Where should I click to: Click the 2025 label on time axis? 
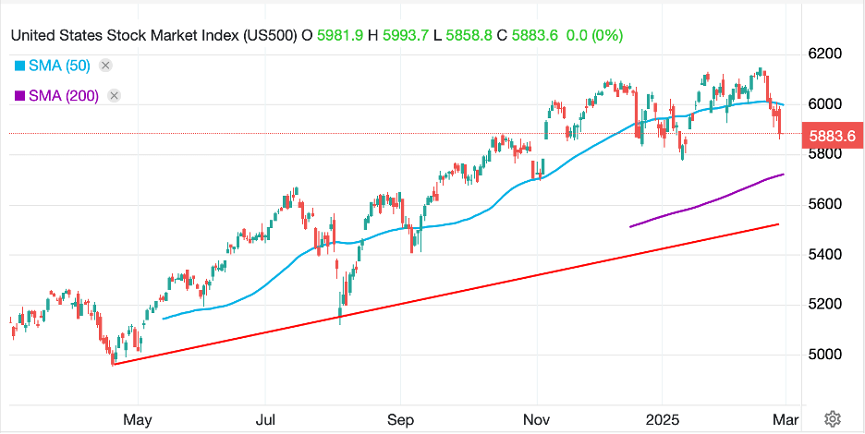663,417
